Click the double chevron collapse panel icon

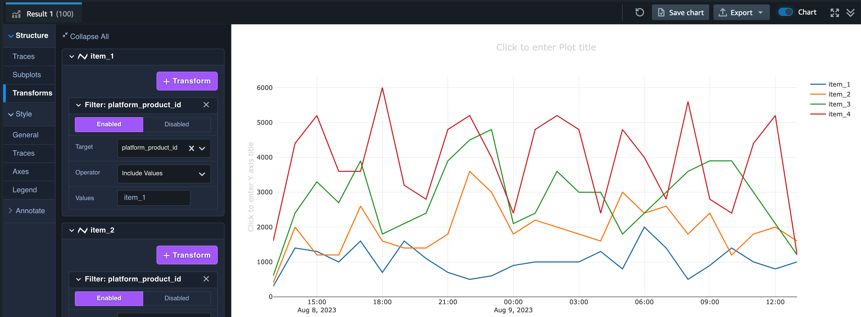point(851,13)
